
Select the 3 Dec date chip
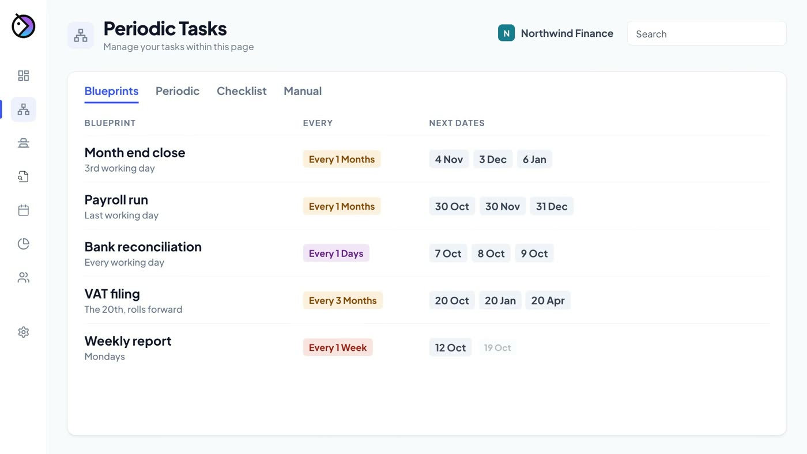[x=493, y=160]
